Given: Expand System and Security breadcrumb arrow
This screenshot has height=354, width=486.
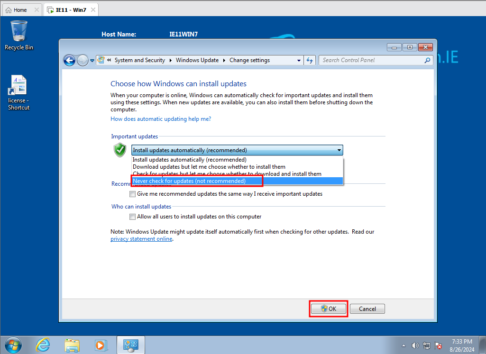Looking at the screenshot, I should click(171, 60).
